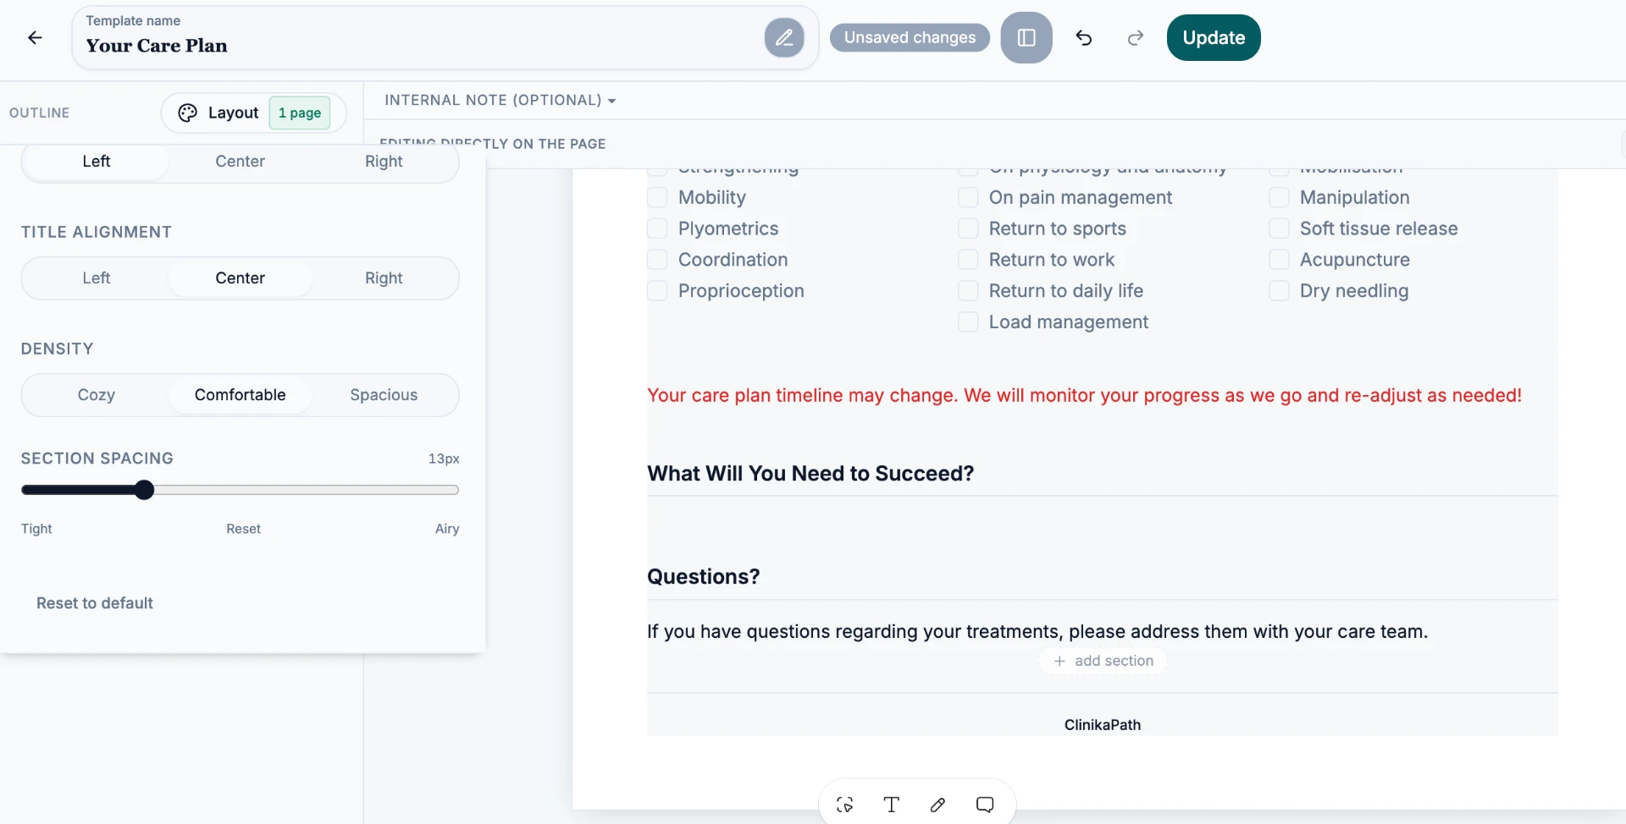Click the ClinikaPath footer text

(x=1102, y=725)
